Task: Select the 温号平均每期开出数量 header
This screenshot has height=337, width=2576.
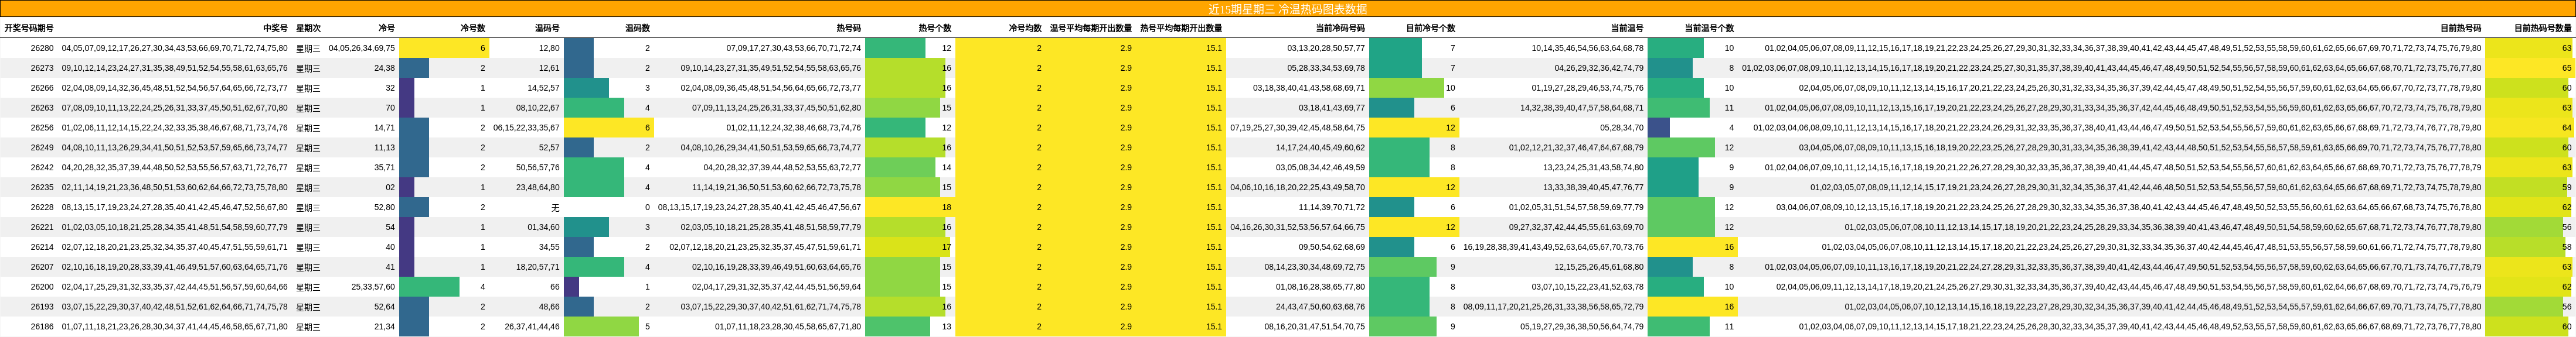Action: (x=1090, y=28)
